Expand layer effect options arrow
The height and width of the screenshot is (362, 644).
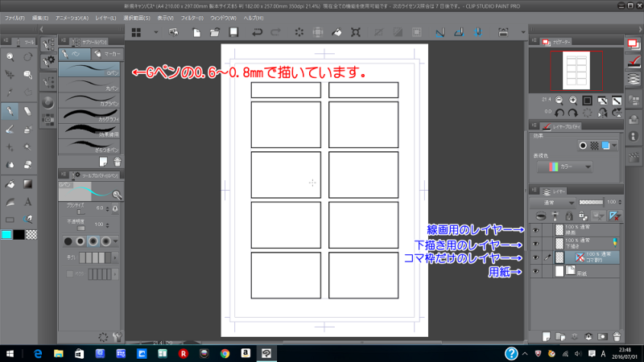614,146
